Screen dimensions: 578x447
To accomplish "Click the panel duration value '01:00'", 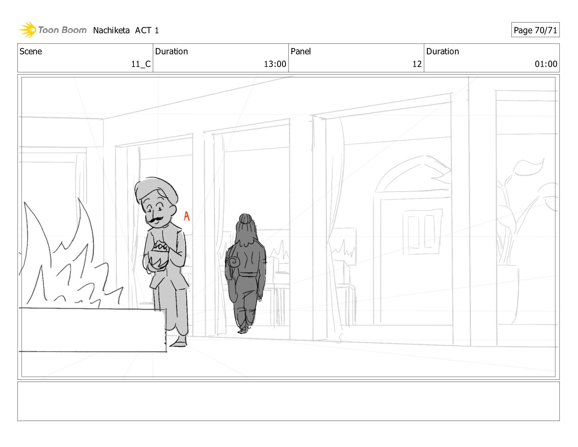I will (x=546, y=64).
